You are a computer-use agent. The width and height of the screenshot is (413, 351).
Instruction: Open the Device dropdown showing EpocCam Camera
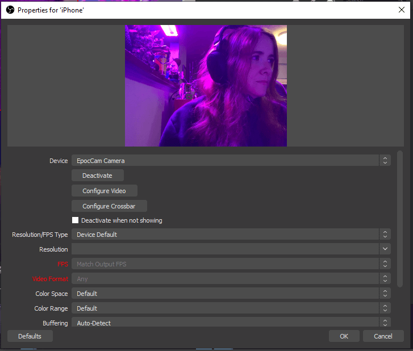click(231, 160)
